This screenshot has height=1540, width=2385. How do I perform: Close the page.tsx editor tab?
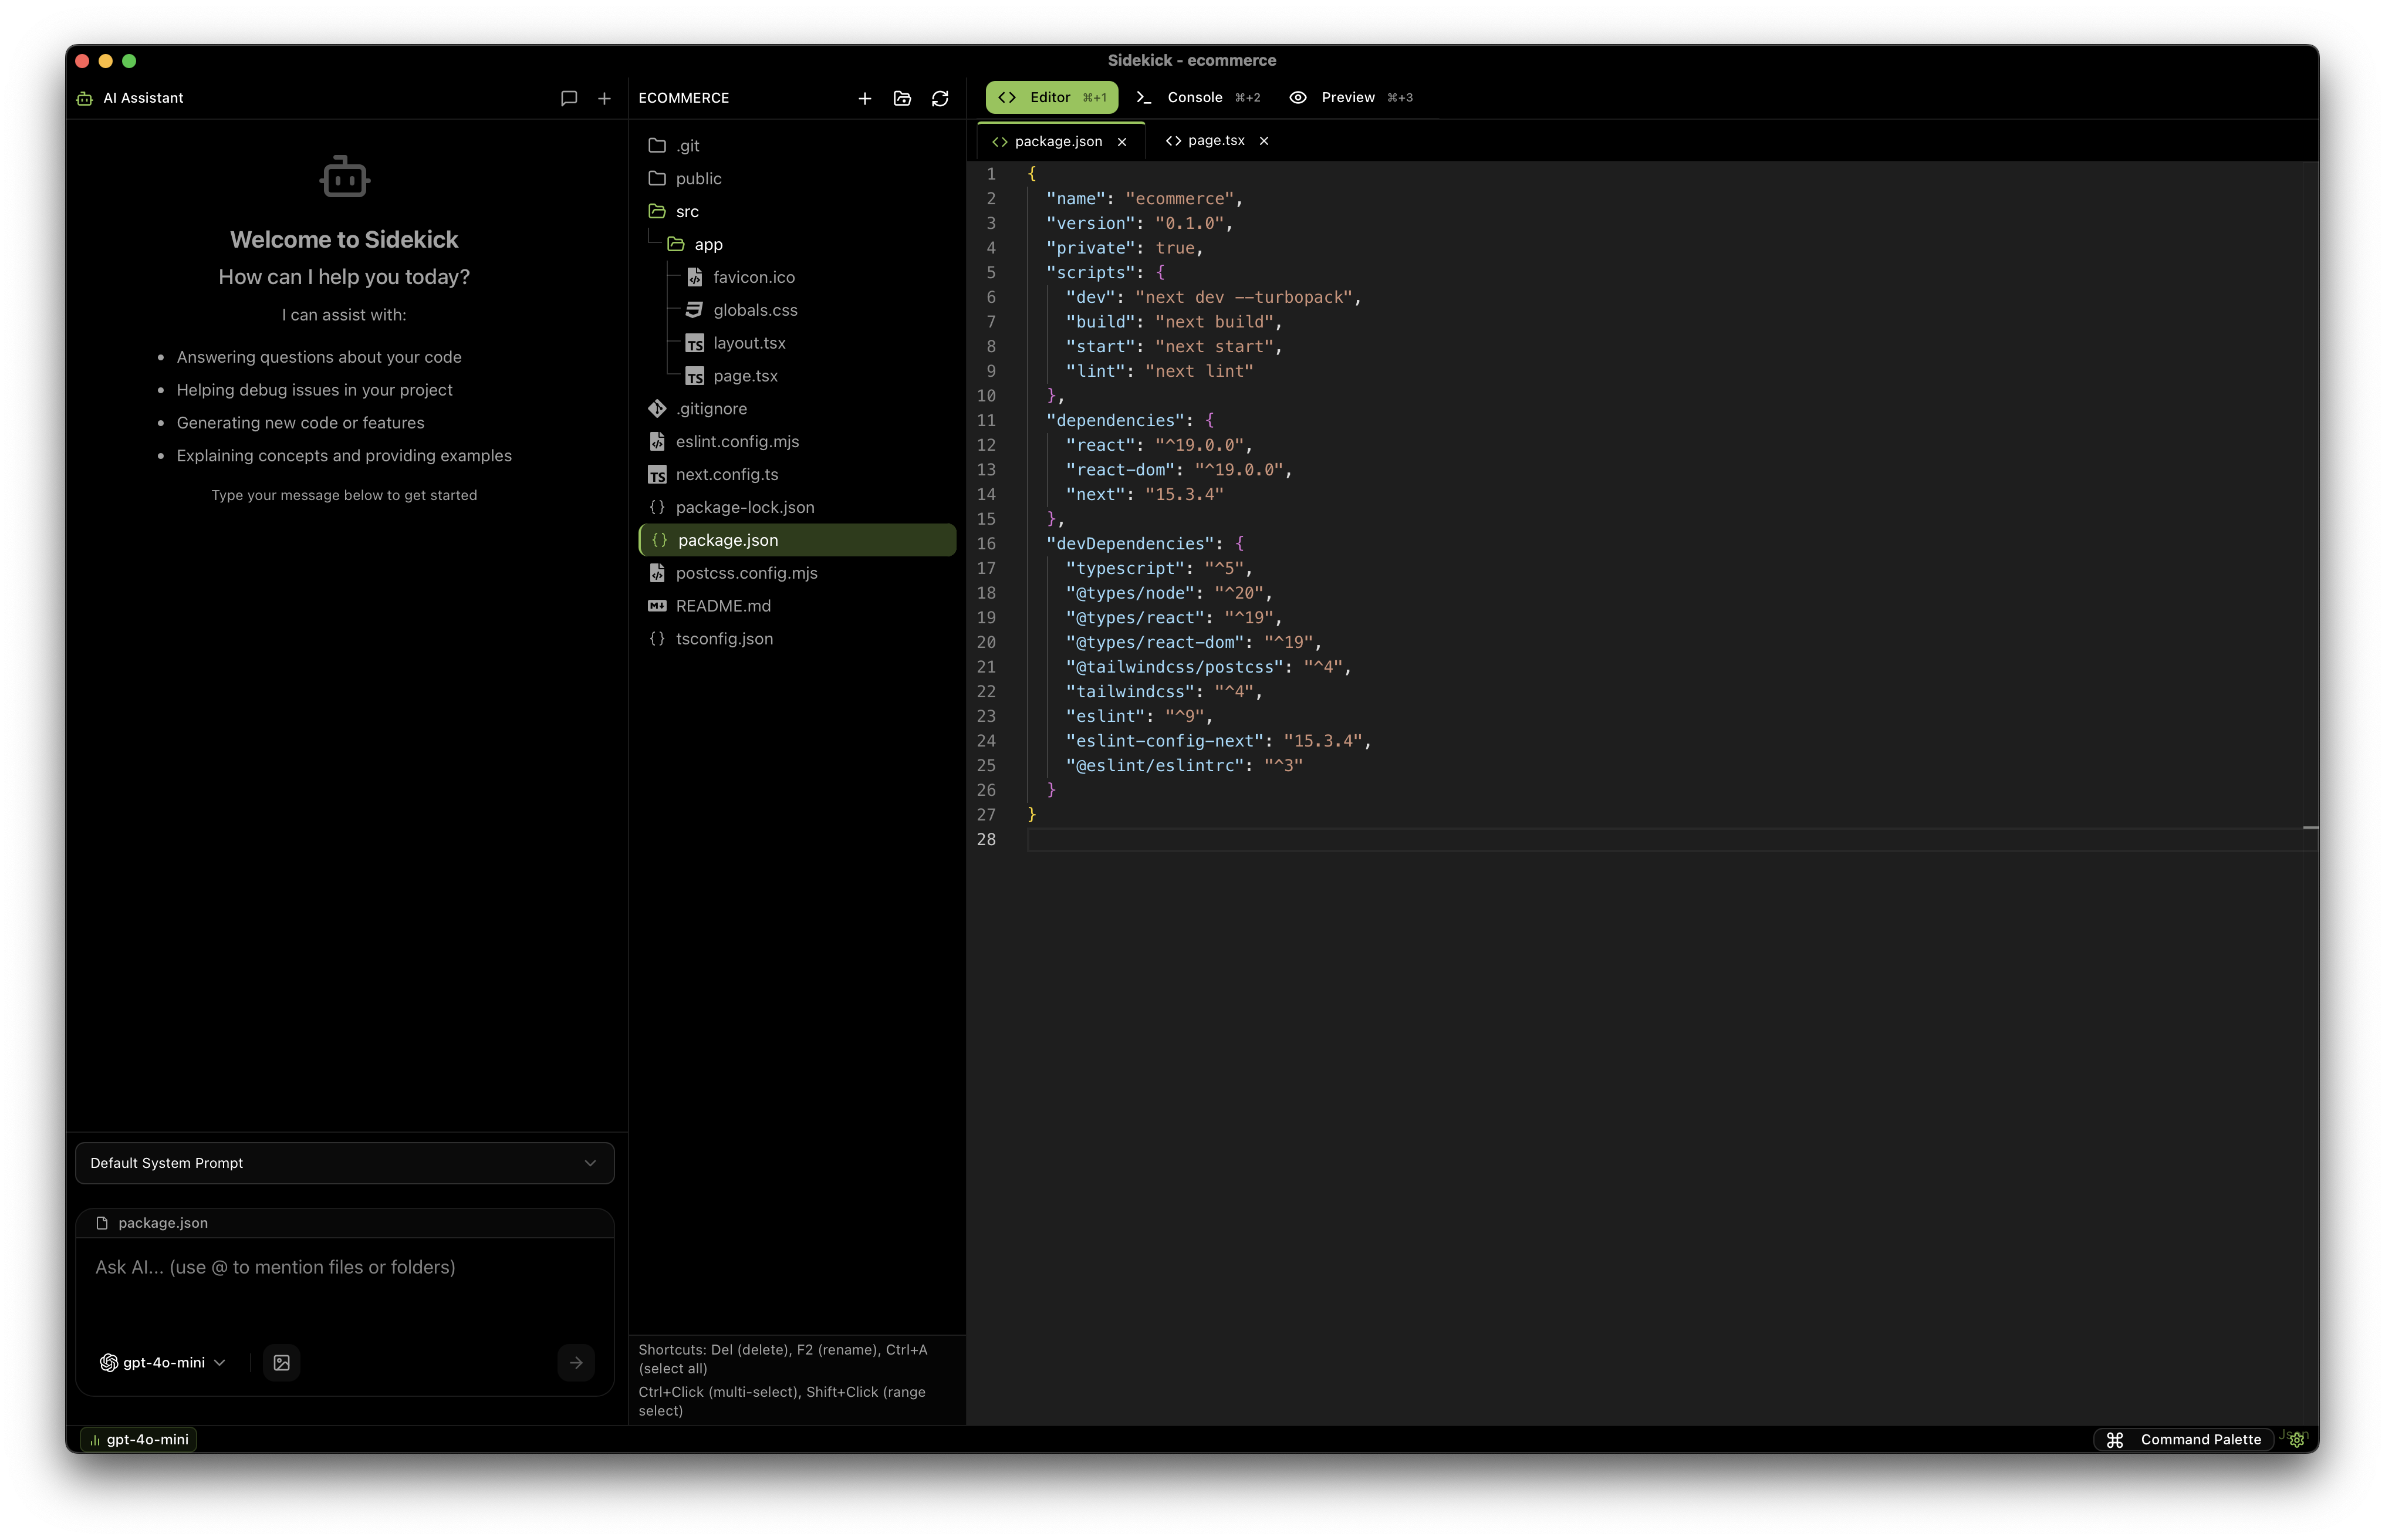click(x=1264, y=141)
